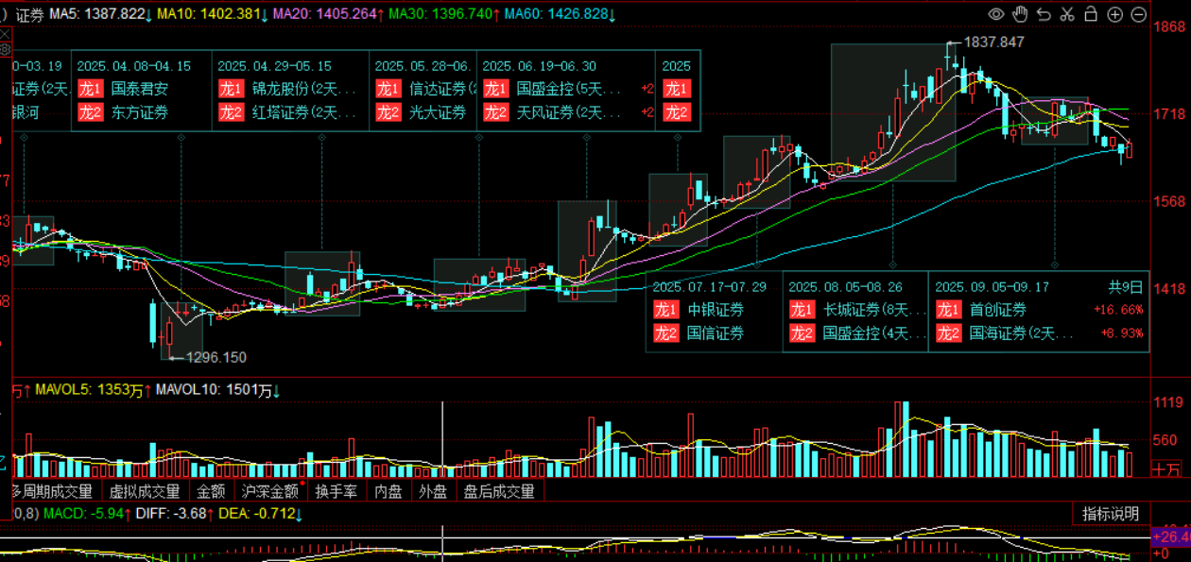Open the 沪深金额 tab
Viewport: 1191px width, 562px height.
coord(270,491)
